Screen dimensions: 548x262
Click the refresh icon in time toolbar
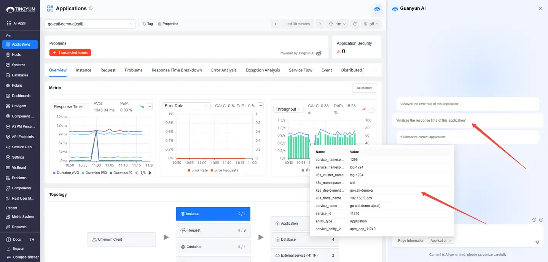coord(355,24)
